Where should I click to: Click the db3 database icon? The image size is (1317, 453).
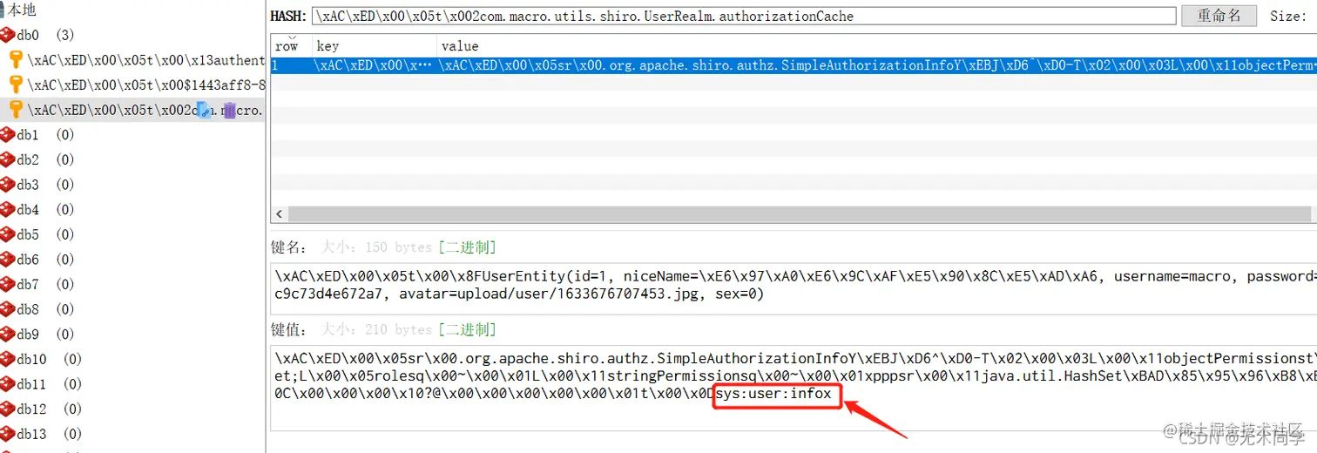(8, 185)
